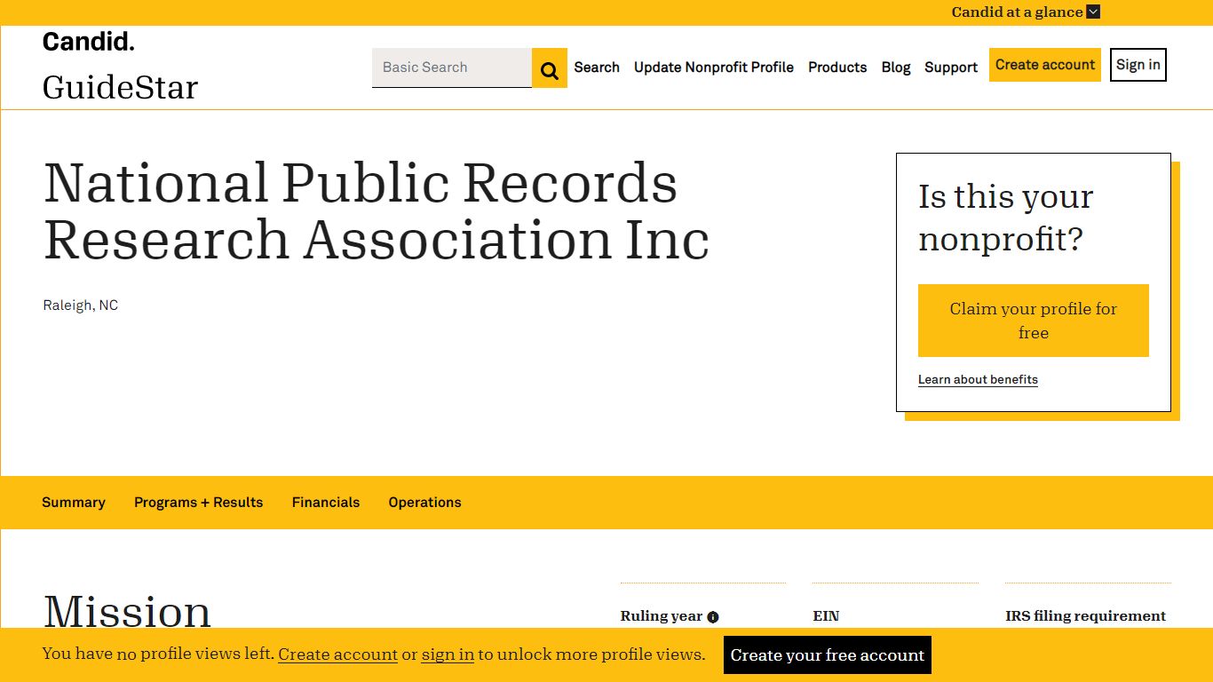Switch to the Programs + Results tab
The height and width of the screenshot is (682, 1213).
click(199, 503)
